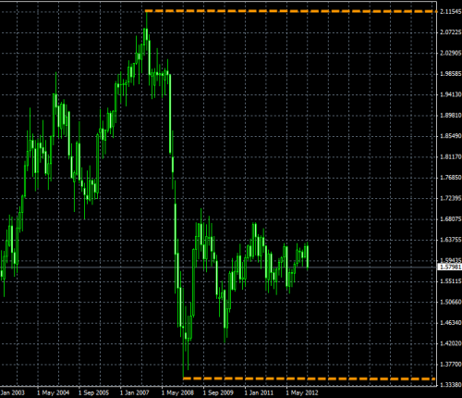Click the 1.37700 price axis label
The image size is (462, 398).
point(451,365)
